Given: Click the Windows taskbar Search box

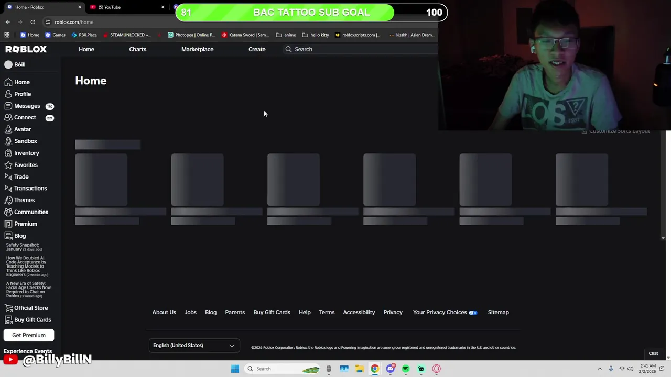Looking at the screenshot, I should click(283, 369).
